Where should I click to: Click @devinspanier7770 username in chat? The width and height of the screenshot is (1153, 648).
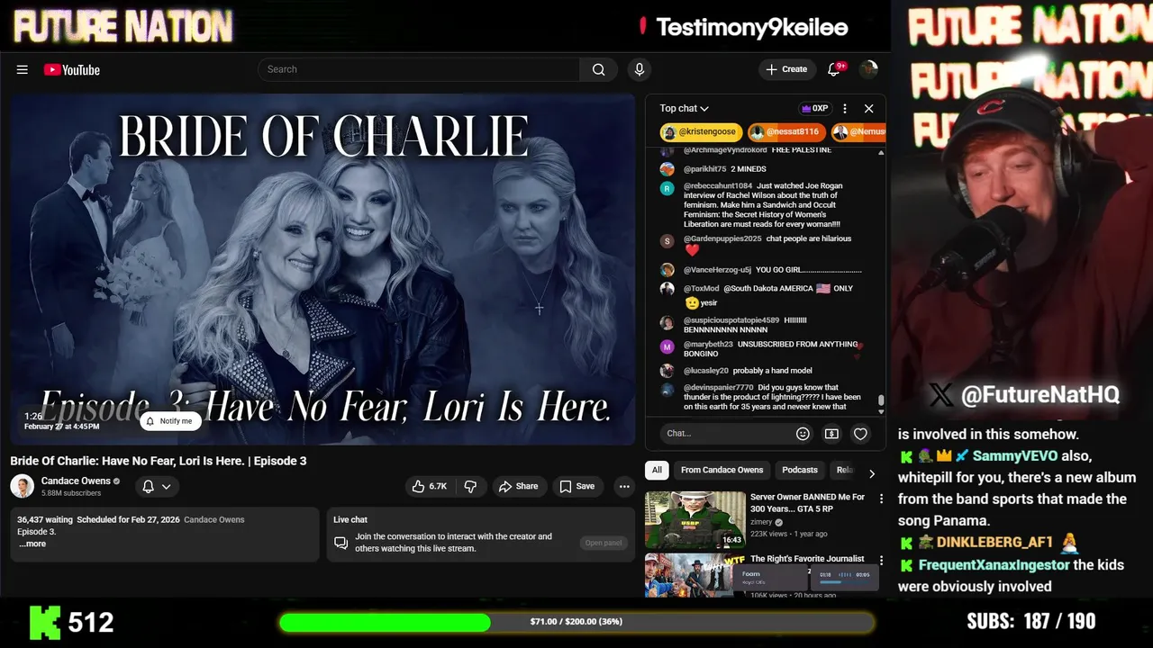click(x=718, y=388)
